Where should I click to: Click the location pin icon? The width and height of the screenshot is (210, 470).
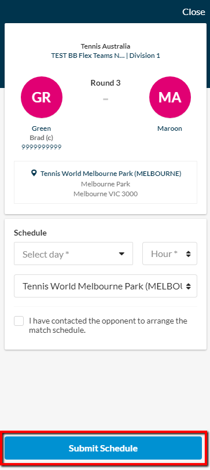pyautogui.click(x=34, y=173)
